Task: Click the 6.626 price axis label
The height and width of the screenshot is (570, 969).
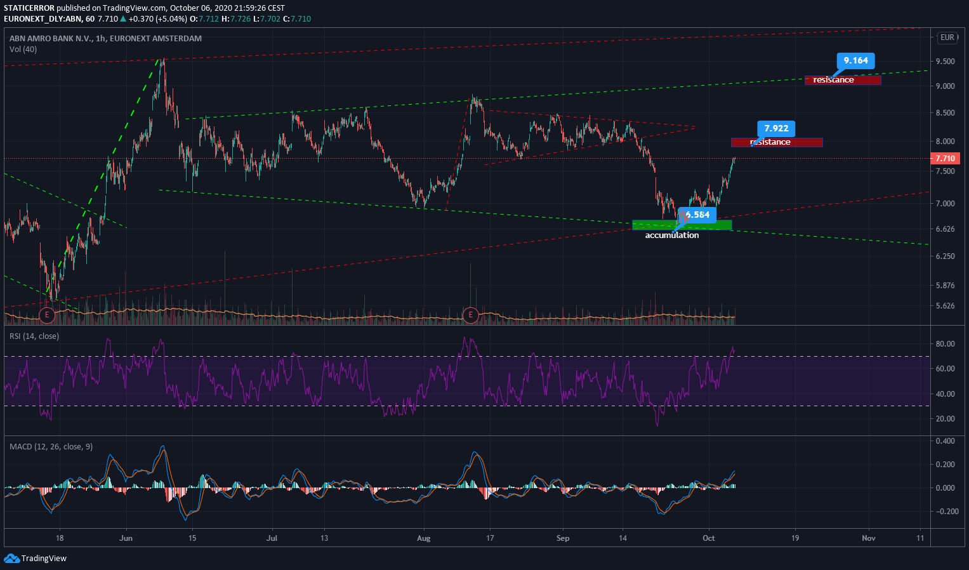Action: [945, 229]
